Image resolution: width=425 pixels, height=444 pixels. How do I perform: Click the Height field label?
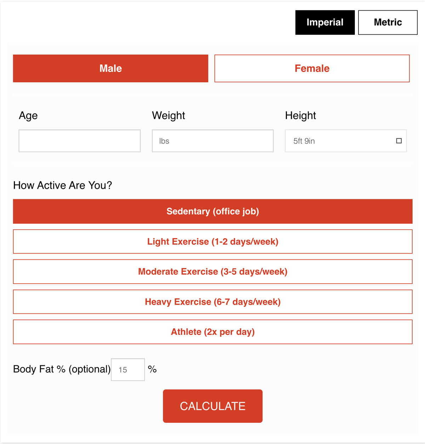tap(300, 115)
